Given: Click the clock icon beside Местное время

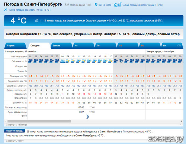Looking at the screenshot, I should click(67, 5).
